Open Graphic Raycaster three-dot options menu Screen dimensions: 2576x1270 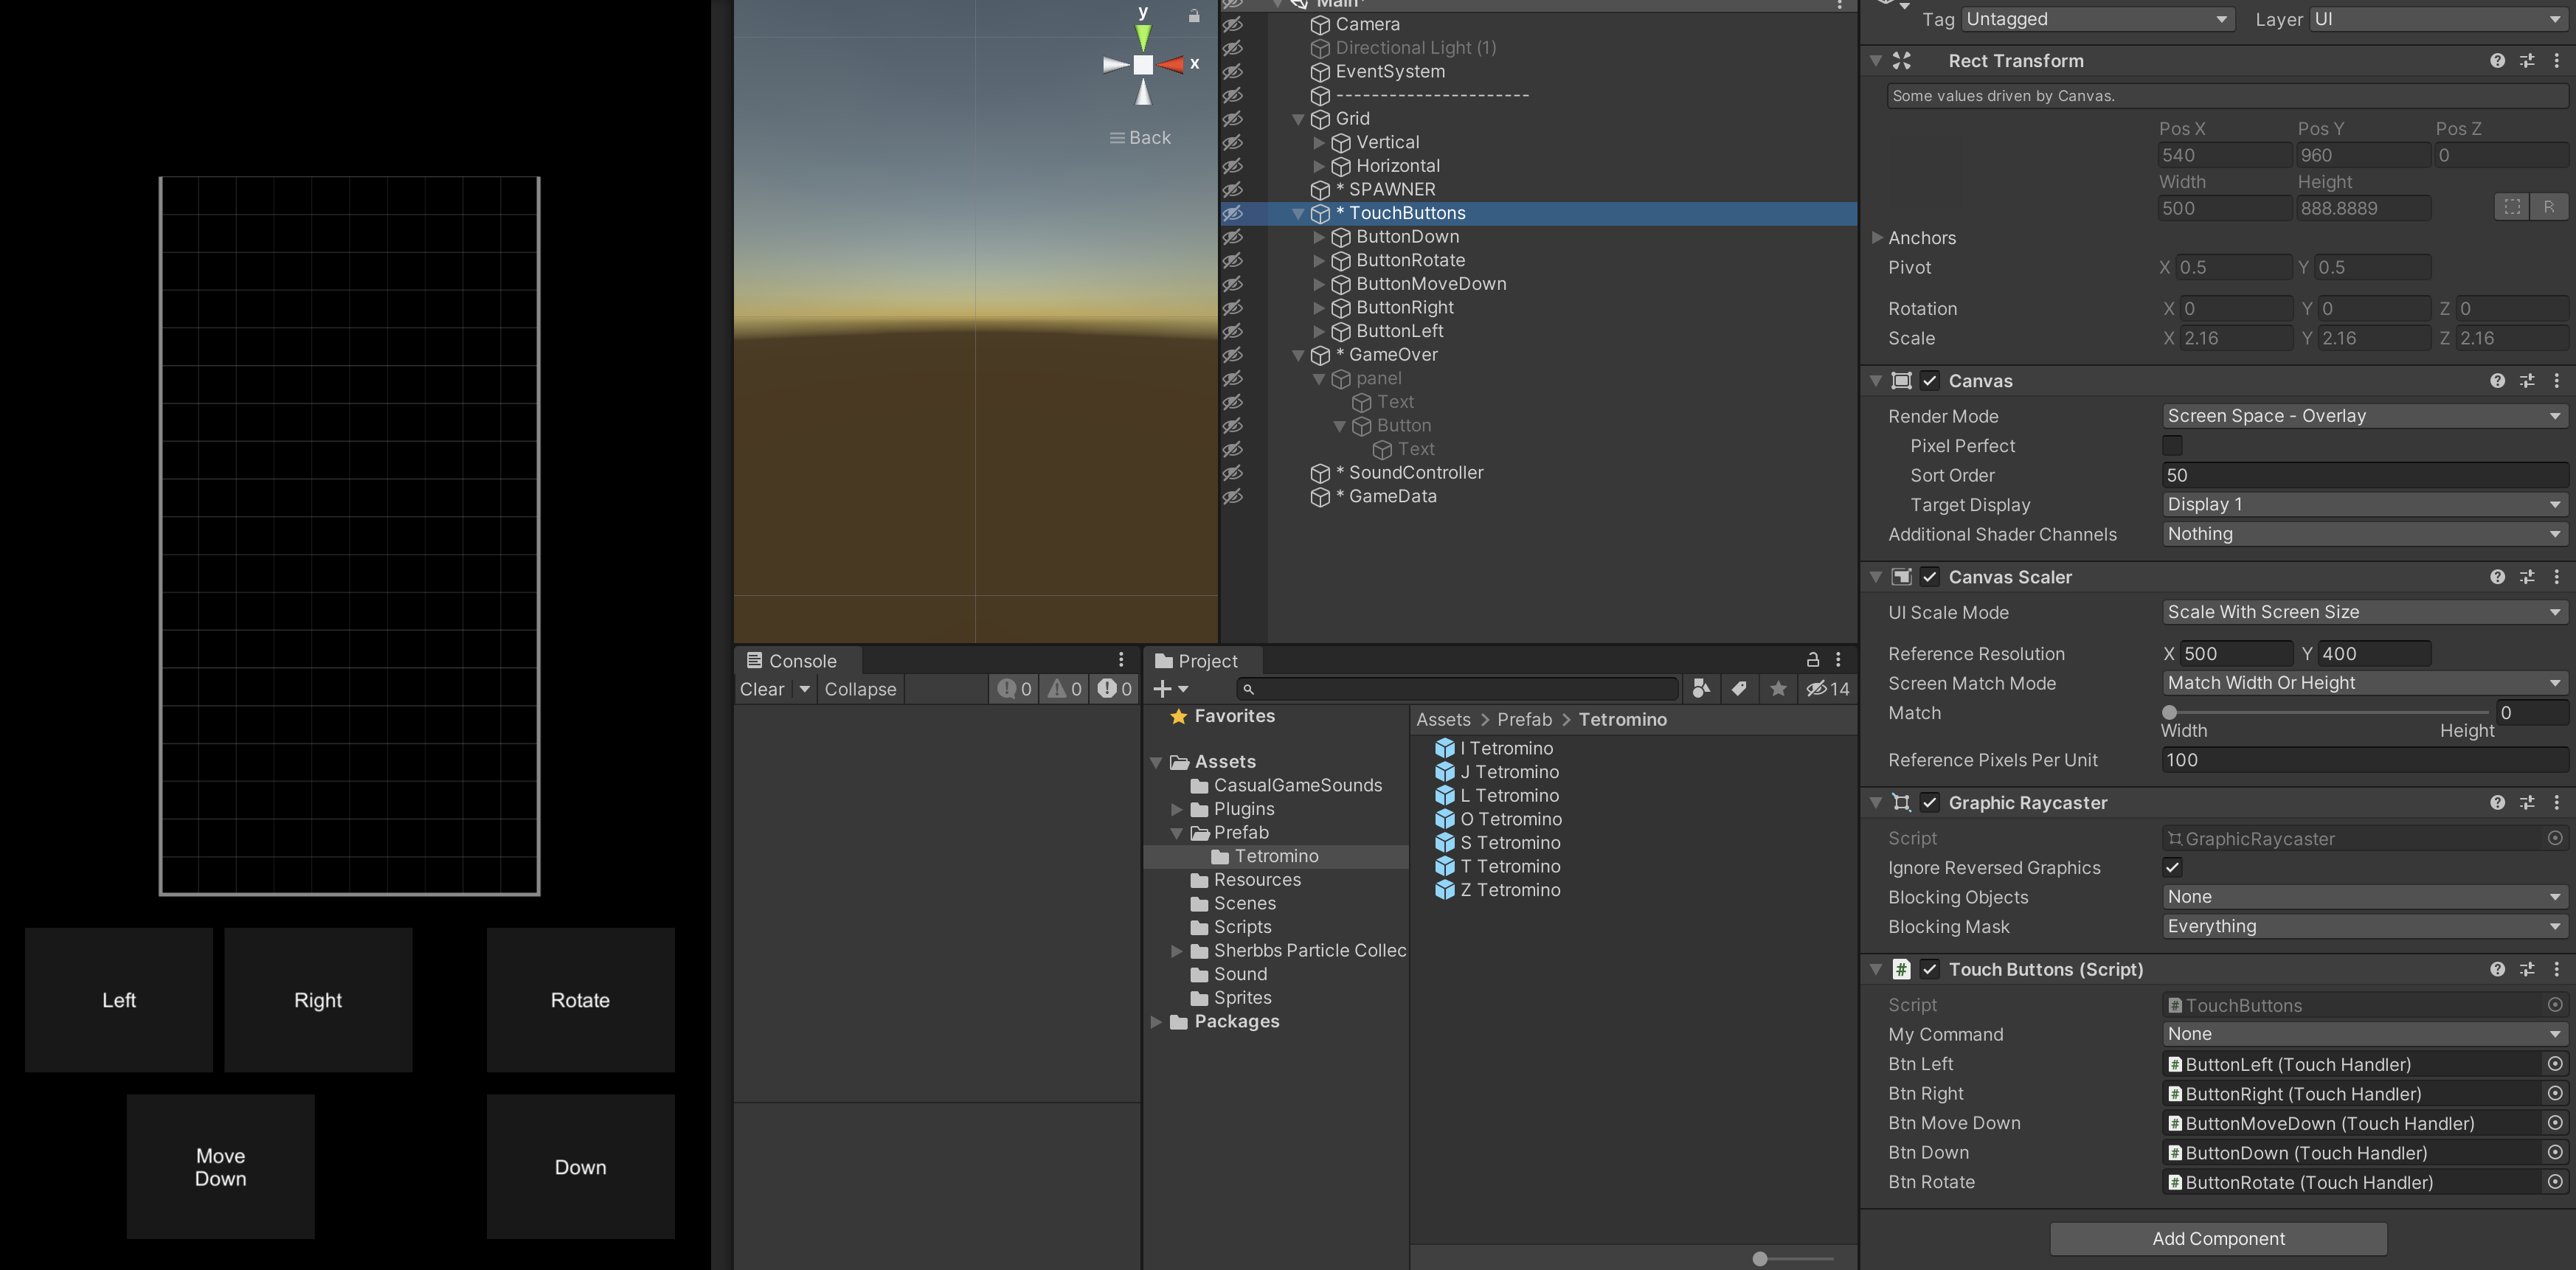[2557, 803]
